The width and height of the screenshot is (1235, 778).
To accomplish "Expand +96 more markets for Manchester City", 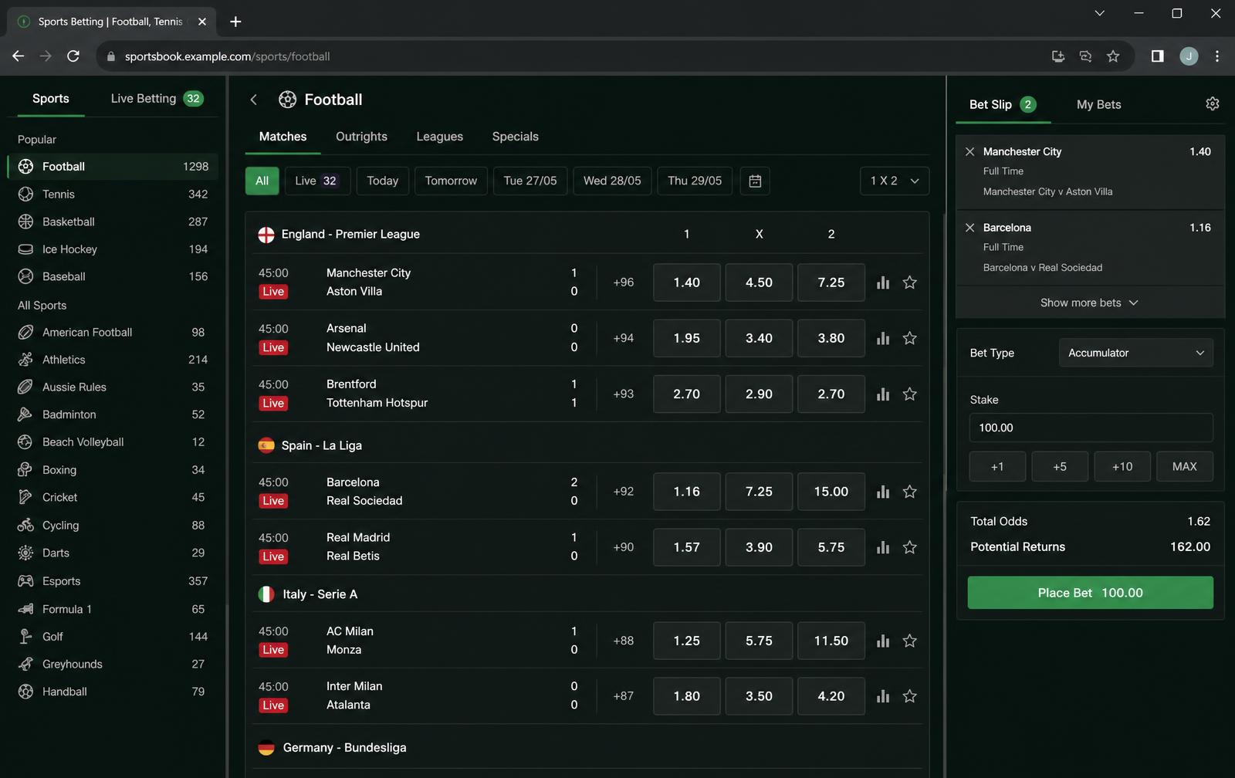I will pyautogui.click(x=624, y=282).
